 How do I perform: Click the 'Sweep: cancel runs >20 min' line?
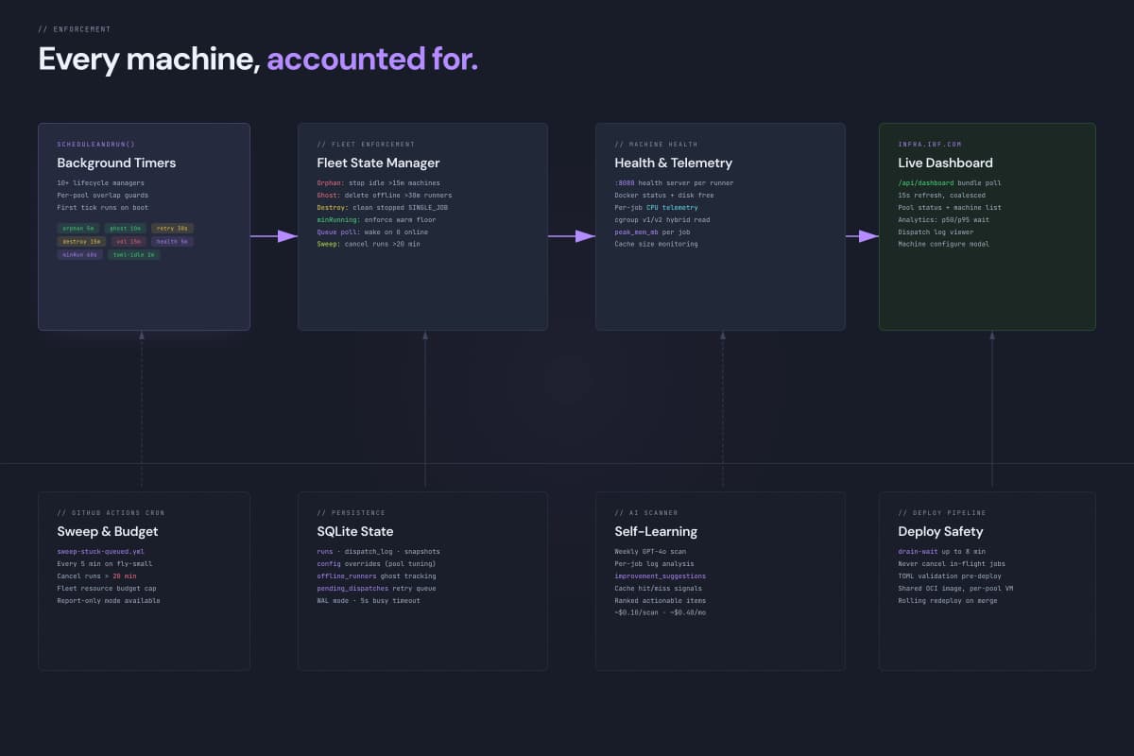tap(369, 244)
